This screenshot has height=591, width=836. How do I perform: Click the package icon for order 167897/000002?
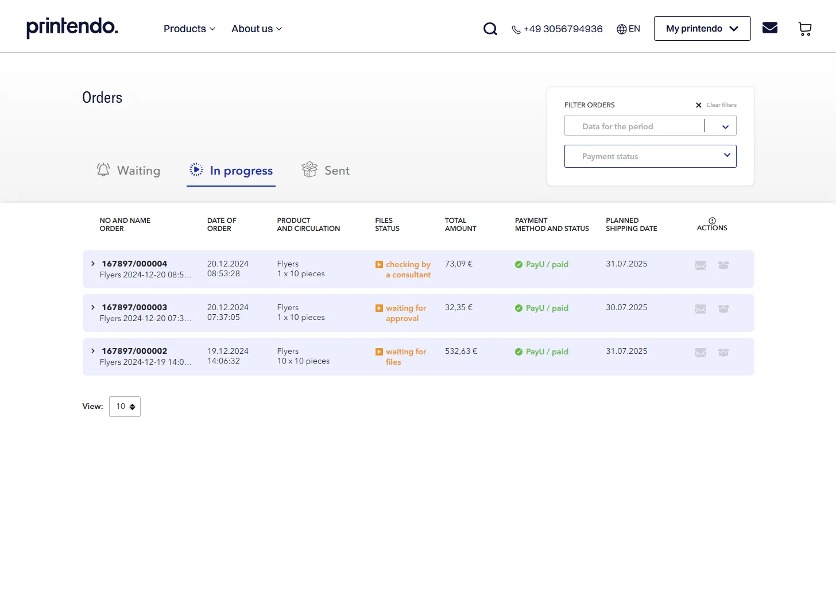[x=723, y=353]
